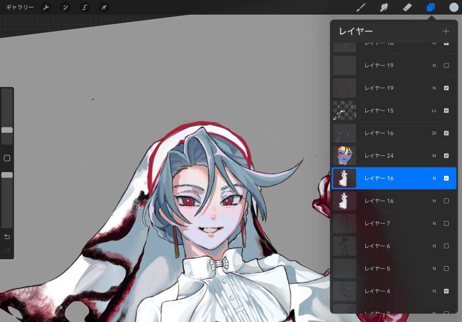This screenshot has width=462, height=322.
Task: Open blend mode N of visible レイヤー 19
Action: (434, 88)
